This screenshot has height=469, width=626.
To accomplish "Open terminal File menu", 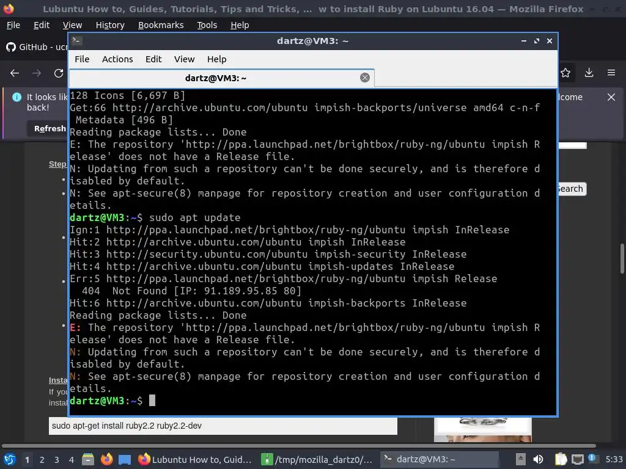I will pos(82,59).
